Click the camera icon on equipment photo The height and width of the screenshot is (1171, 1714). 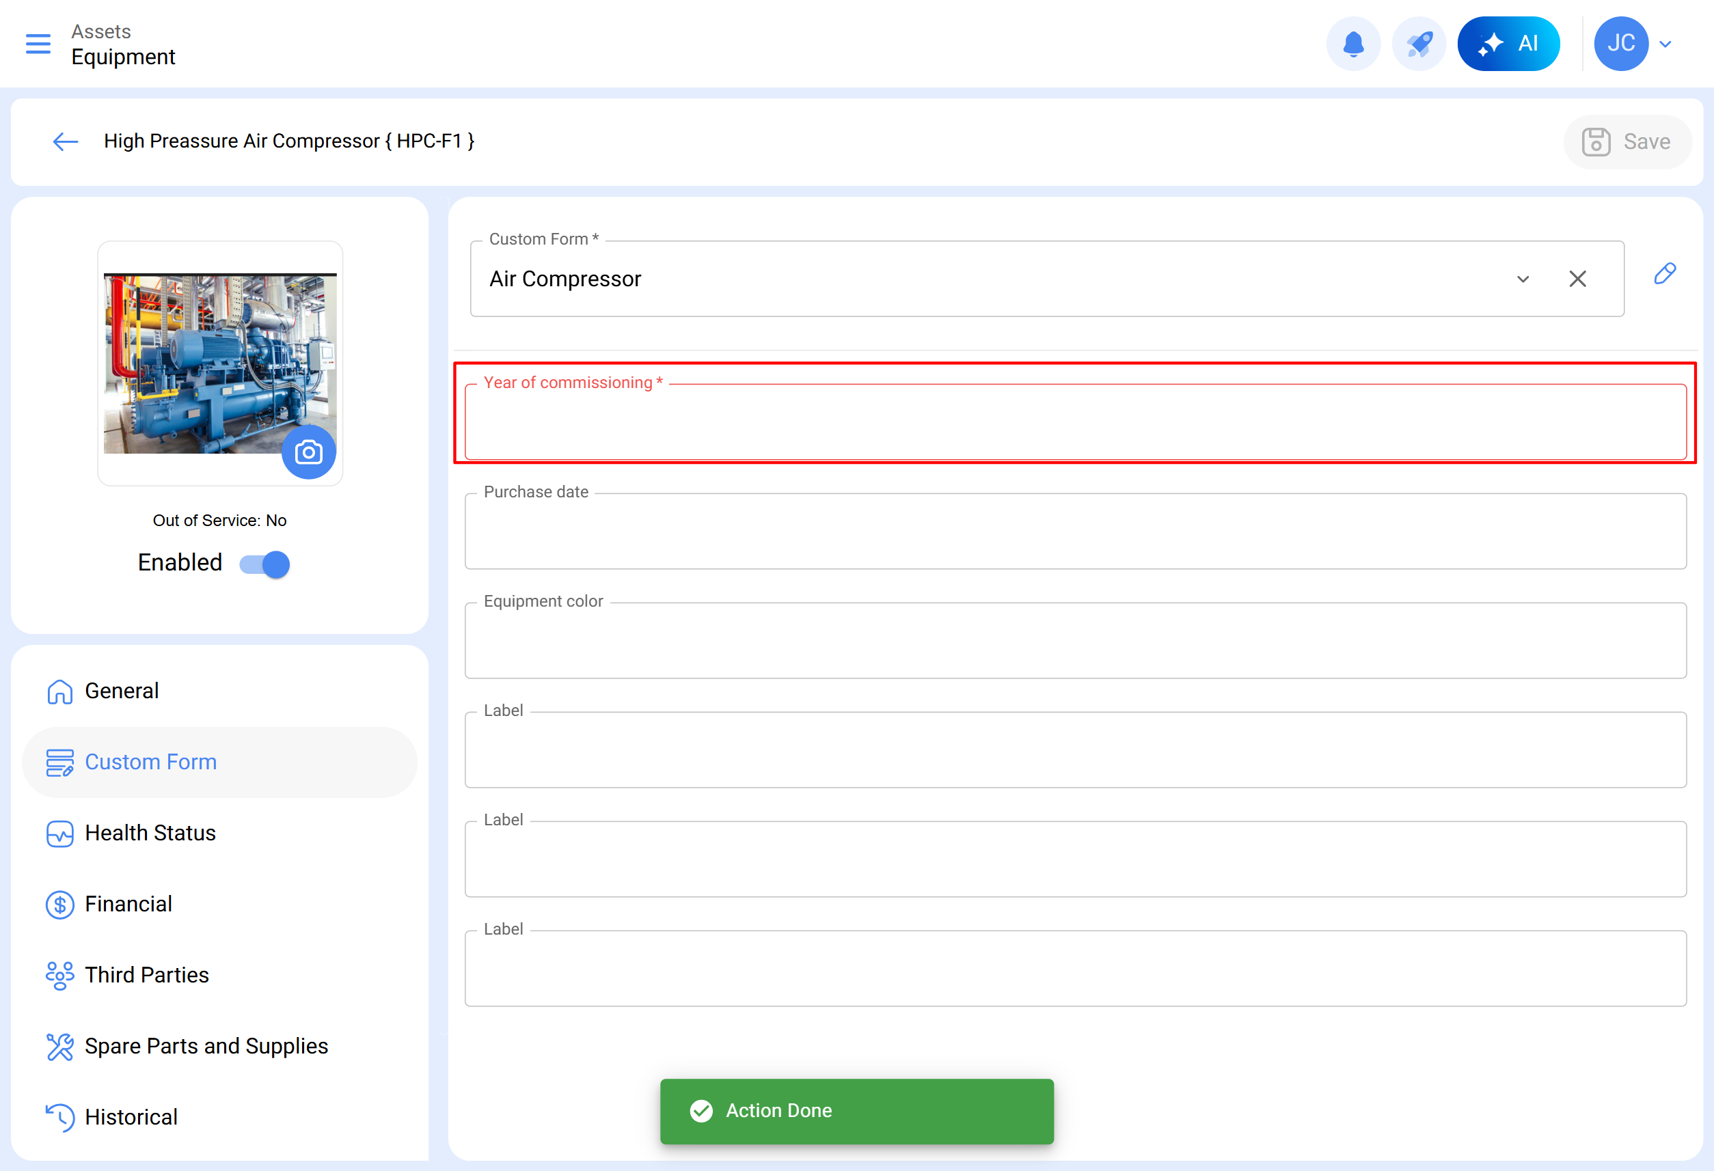308,452
